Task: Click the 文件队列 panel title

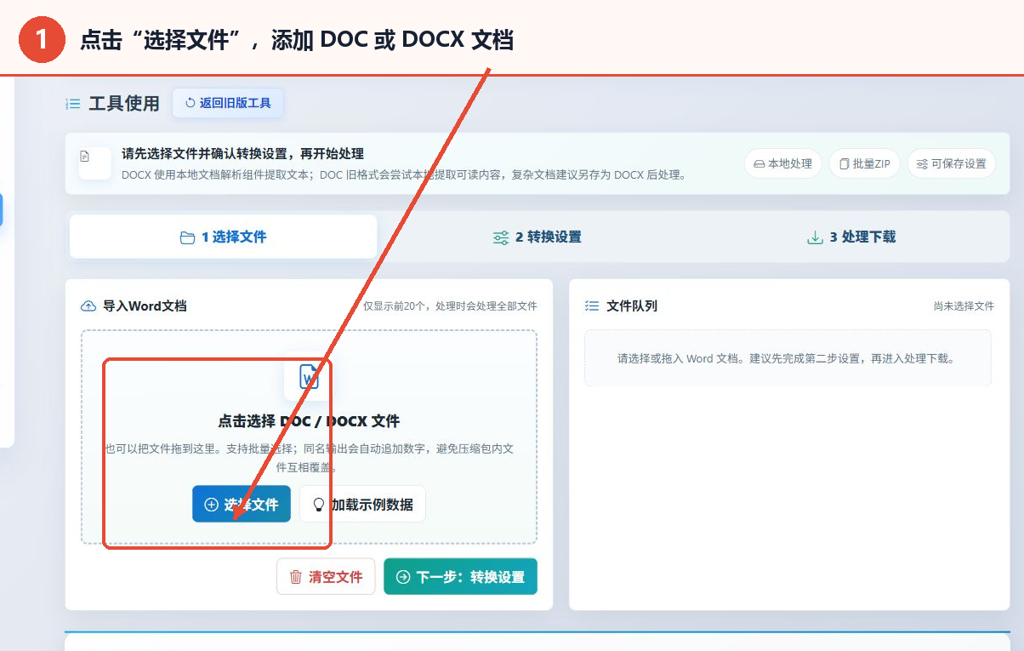Action: tap(632, 306)
